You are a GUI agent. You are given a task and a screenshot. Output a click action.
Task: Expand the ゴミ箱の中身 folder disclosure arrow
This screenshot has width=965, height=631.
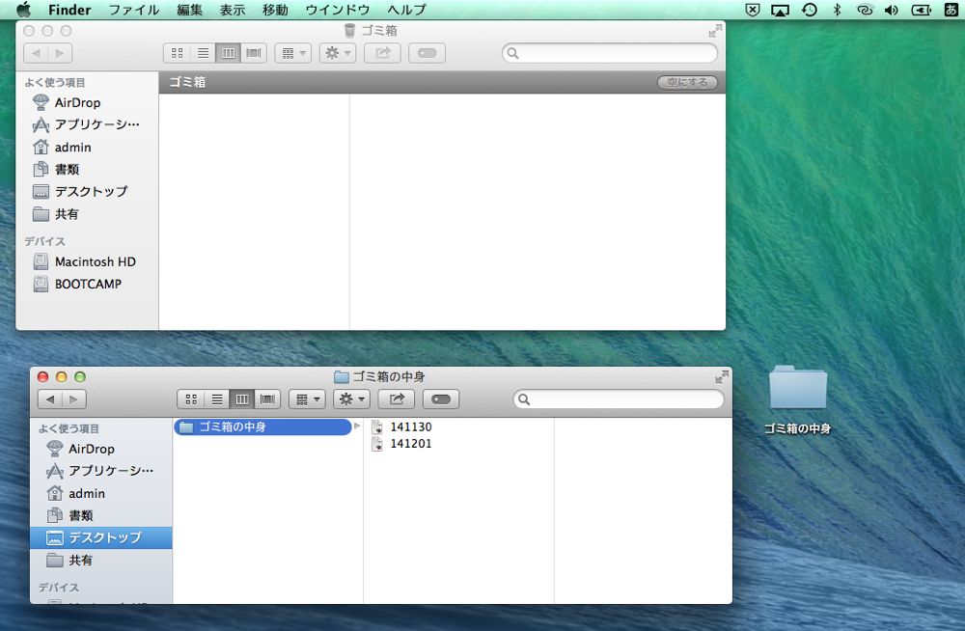pos(357,426)
